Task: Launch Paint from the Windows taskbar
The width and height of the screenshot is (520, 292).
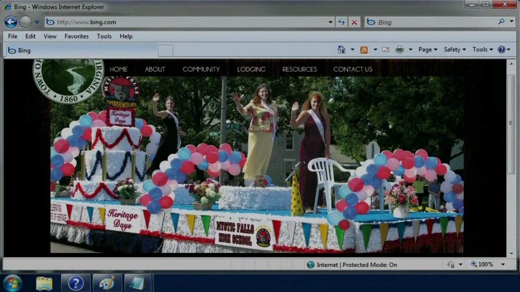Action: [x=107, y=283]
